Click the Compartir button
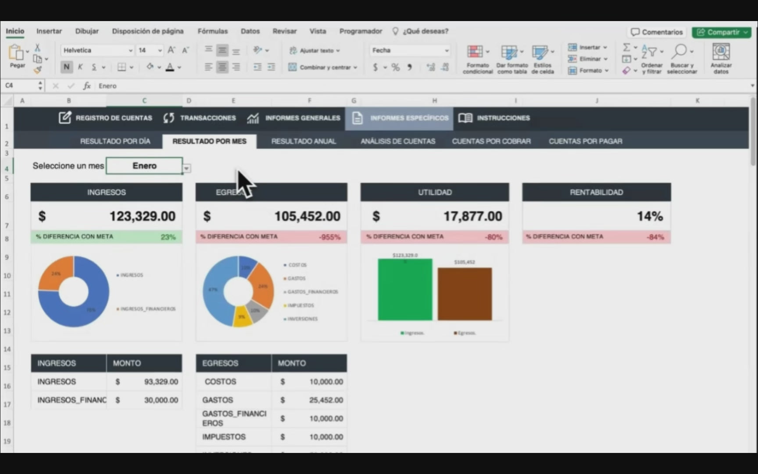The image size is (758, 474). click(721, 32)
